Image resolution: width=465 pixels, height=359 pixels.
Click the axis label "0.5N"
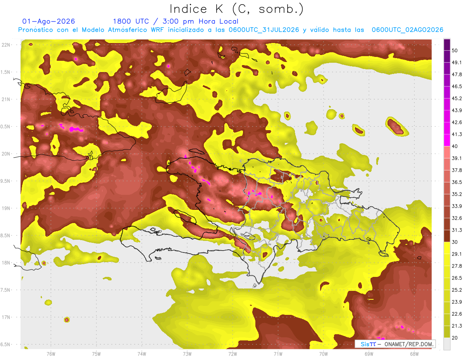[6, 127]
